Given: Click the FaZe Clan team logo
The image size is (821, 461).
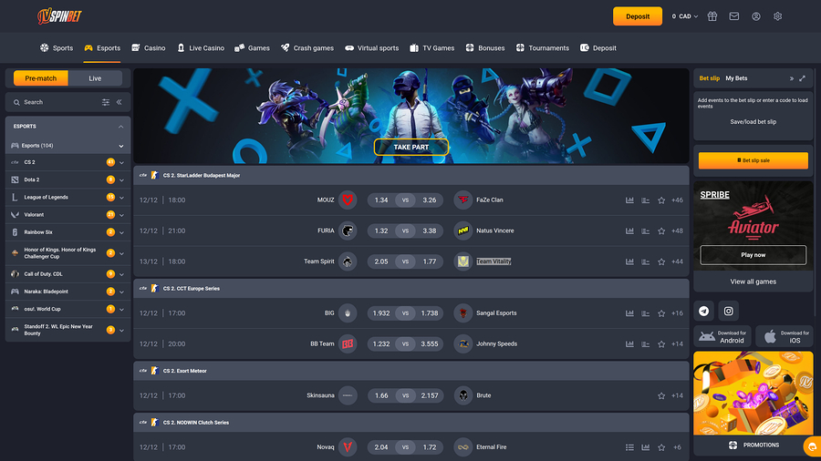Looking at the screenshot, I should [x=462, y=200].
